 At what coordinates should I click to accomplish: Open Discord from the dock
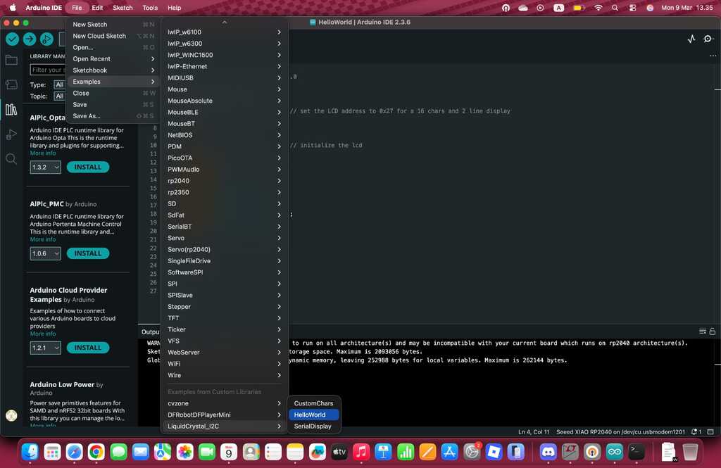click(548, 453)
